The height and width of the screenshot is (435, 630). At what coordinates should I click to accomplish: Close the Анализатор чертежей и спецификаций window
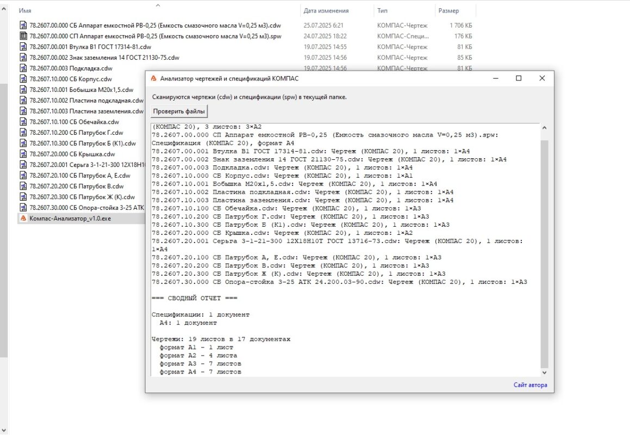point(542,78)
